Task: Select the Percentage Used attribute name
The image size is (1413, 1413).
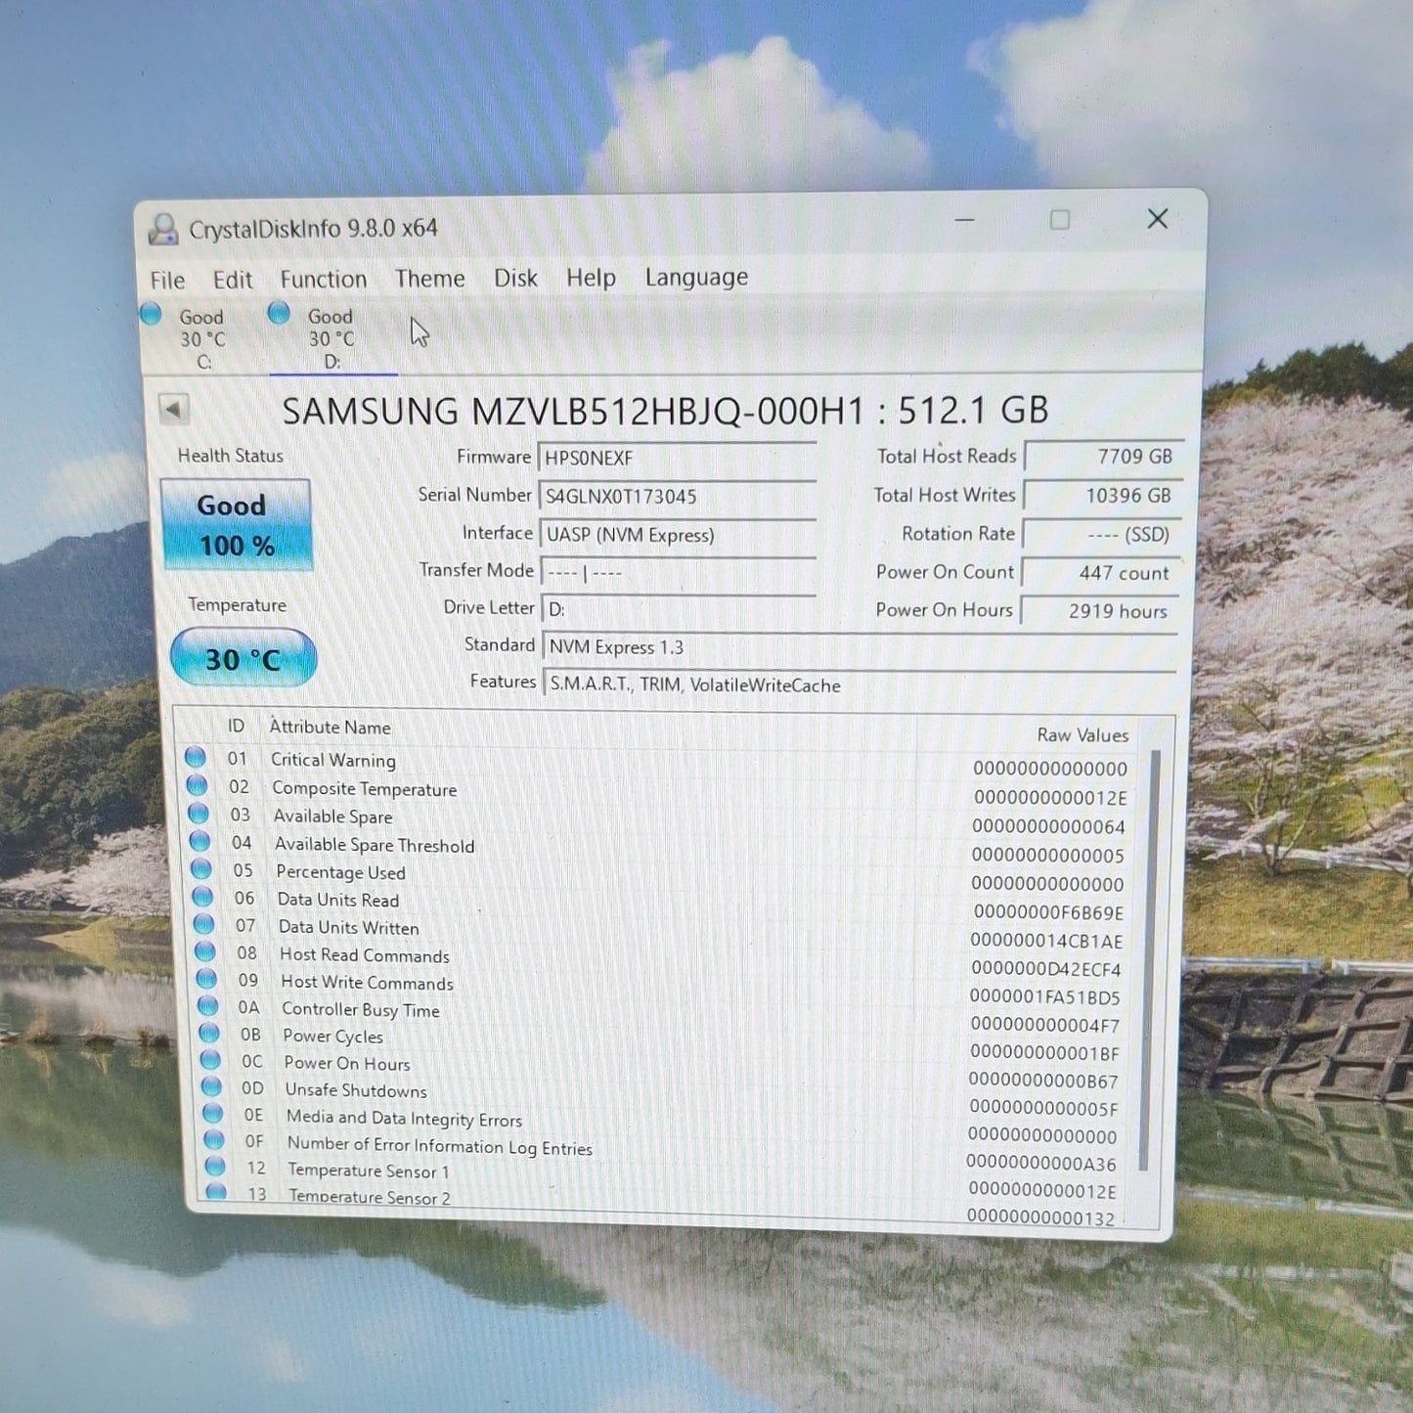Action: tap(340, 872)
